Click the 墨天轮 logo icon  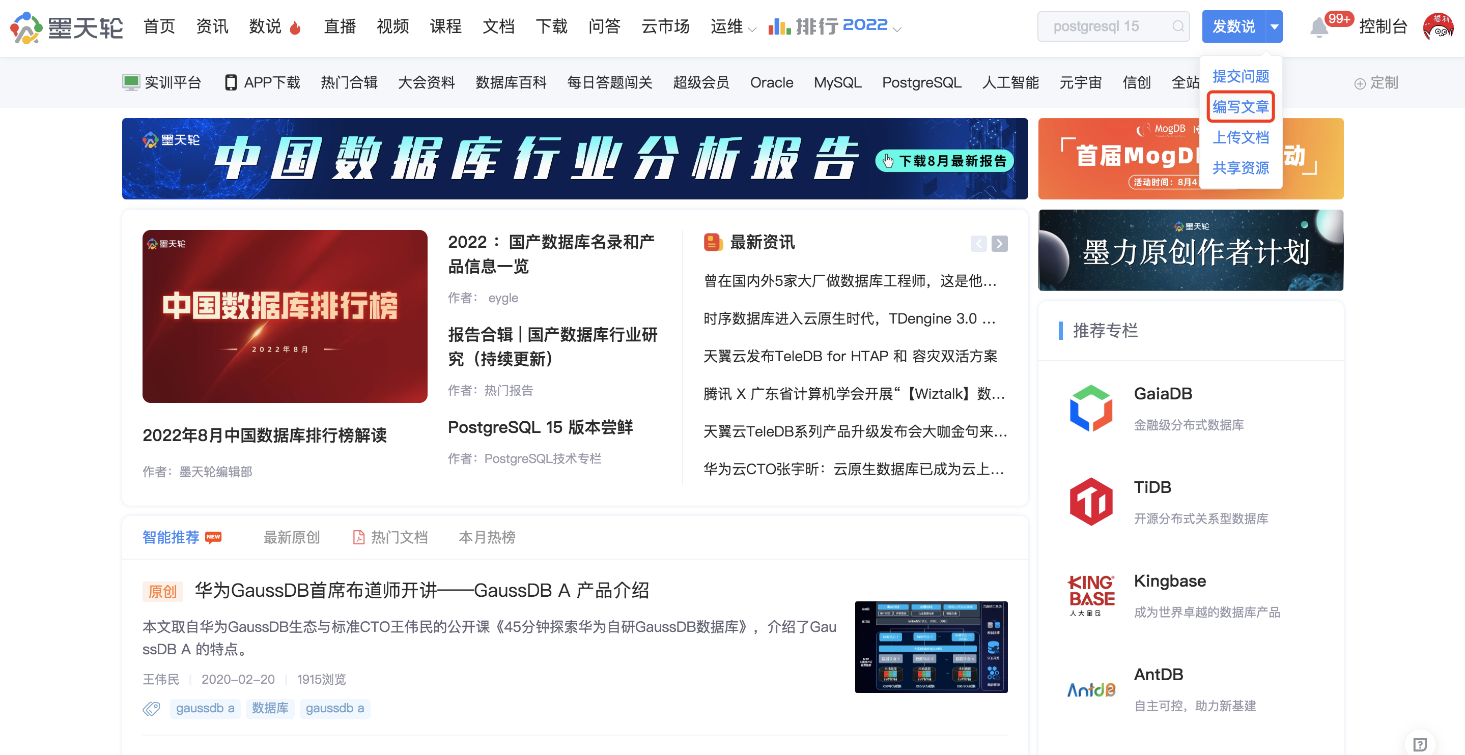click(x=26, y=27)
